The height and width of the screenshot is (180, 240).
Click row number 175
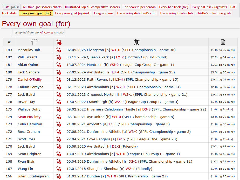(x=9, y=109)
